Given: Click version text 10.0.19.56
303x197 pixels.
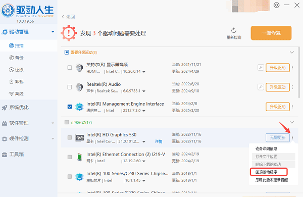Looking at the screenshot, I should coord(25,21).
